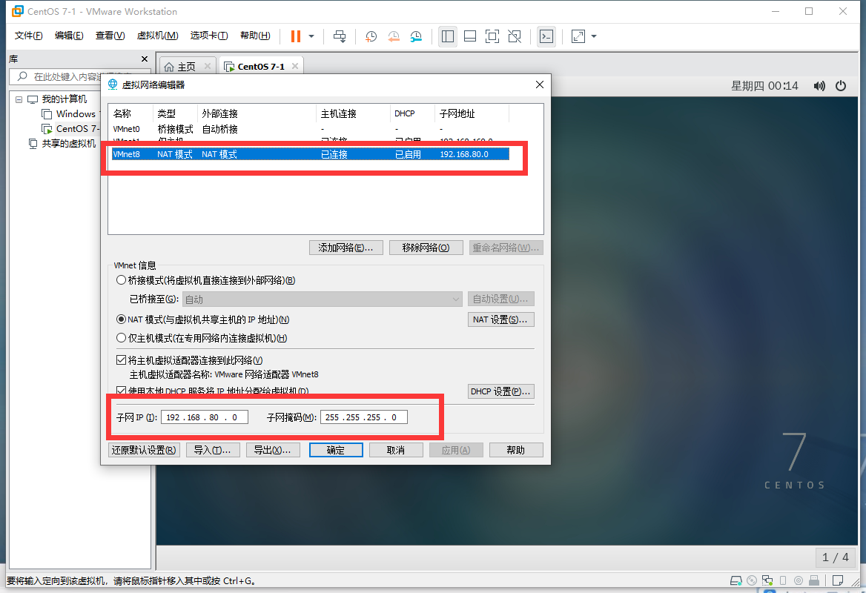Open the 编辑(E) menu
Viewport: 866px width, 593px height.
click(69, 36)
